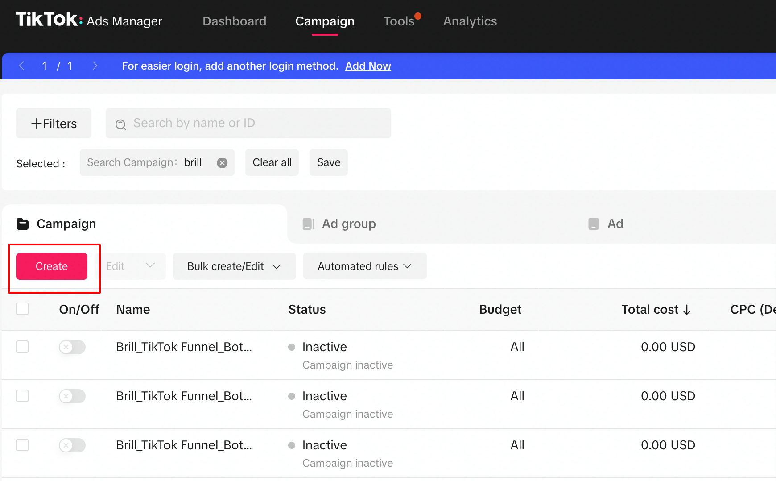Click the TikTok Ads Manager logo

click(89, 20)
